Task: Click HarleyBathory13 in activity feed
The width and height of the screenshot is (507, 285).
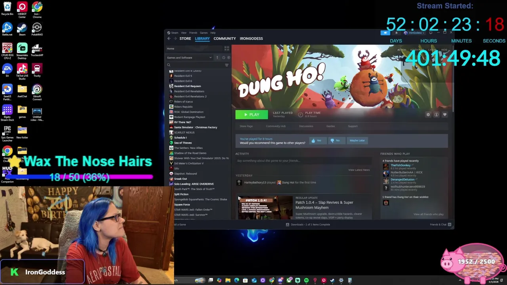Action: [x=255, y=183]
